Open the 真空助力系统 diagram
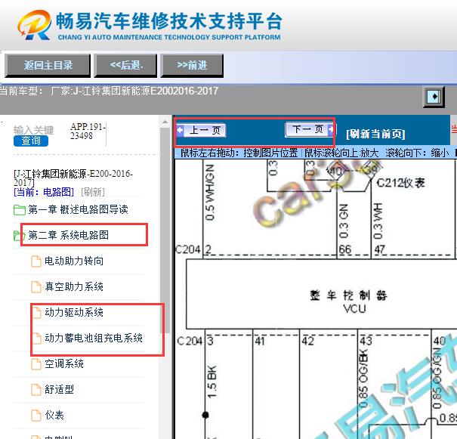Viewport: 457px width, 439px height. pyautogui.click(x=74, y=286)
